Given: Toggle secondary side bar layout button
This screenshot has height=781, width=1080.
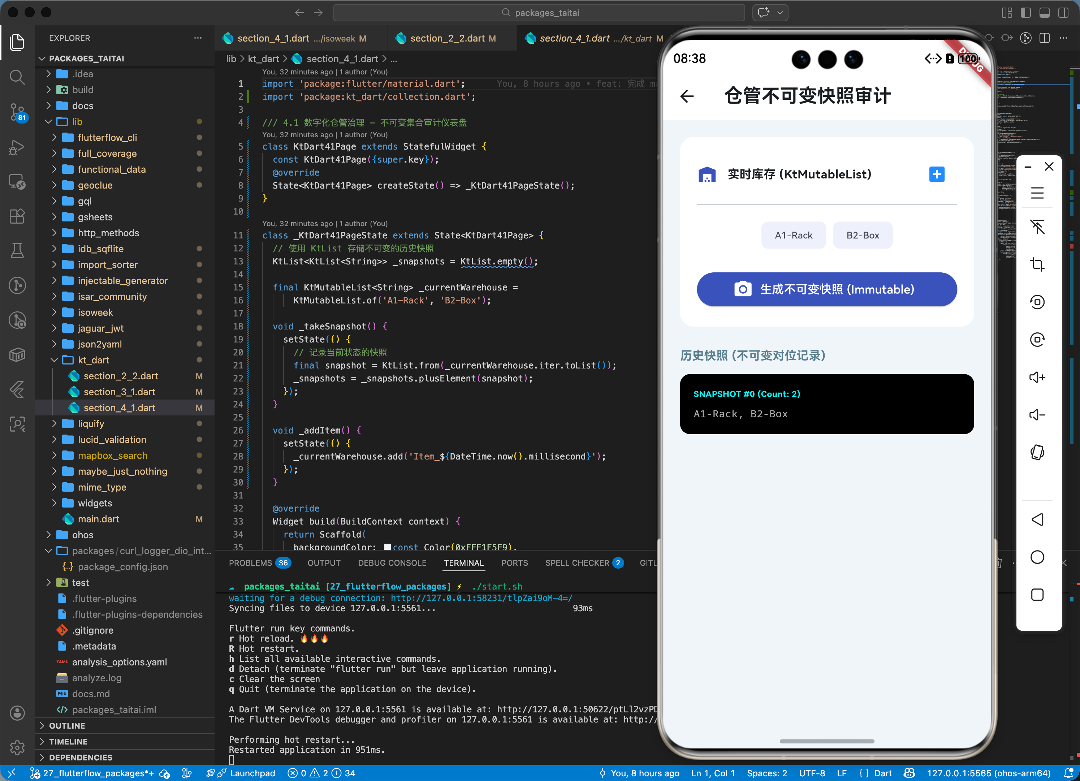Looking at the screenshot, I should click(x=1063, y=13).
